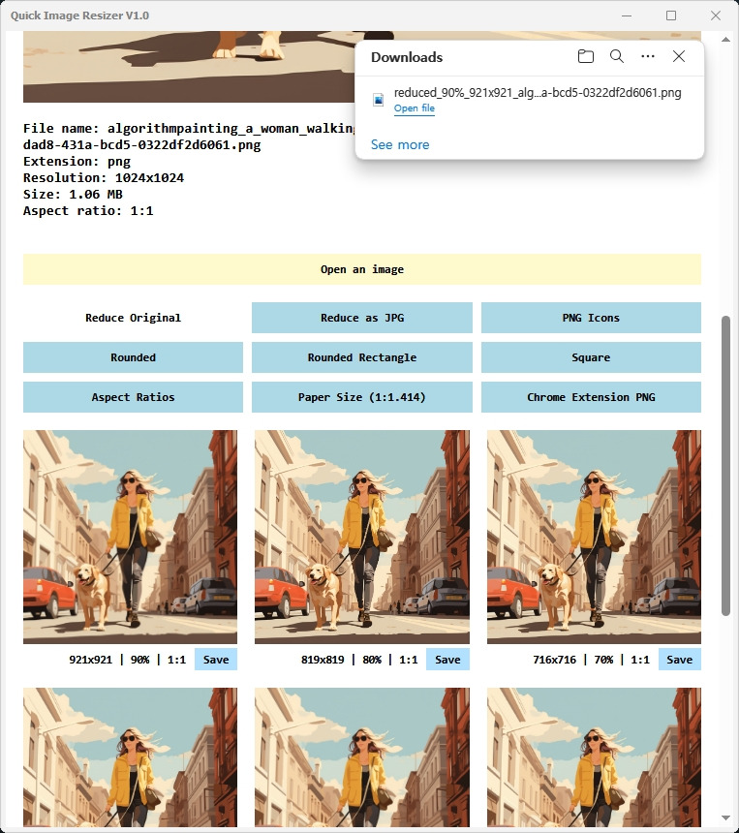Close the Quick Image Resizer window

[x=716, y=15]
